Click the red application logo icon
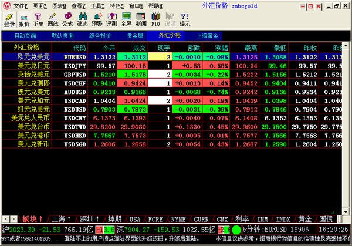Viewport: 352px width, 246px height. click(x=6, y=6)
